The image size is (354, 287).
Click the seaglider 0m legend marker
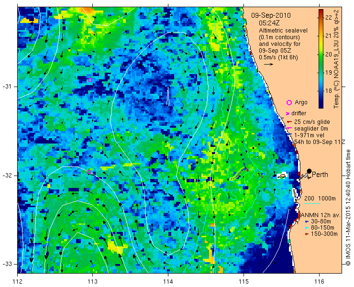coord(289,129)
